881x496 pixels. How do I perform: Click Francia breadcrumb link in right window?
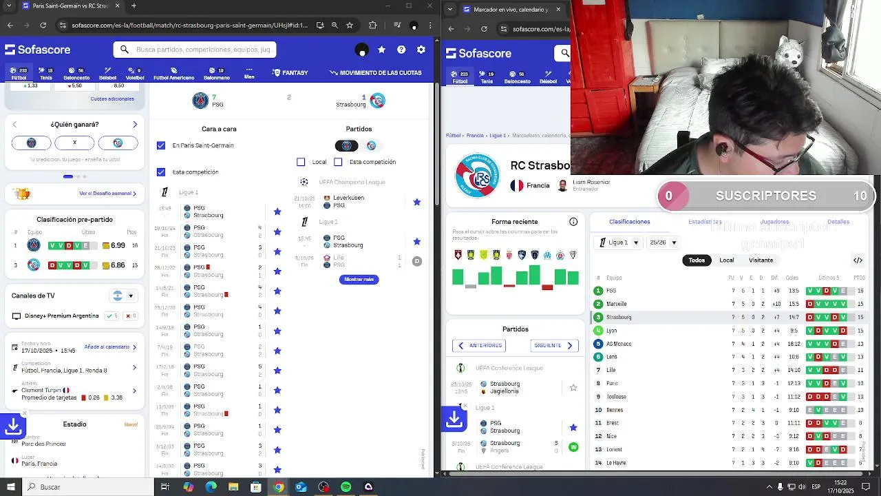click(x=475, y=136)
